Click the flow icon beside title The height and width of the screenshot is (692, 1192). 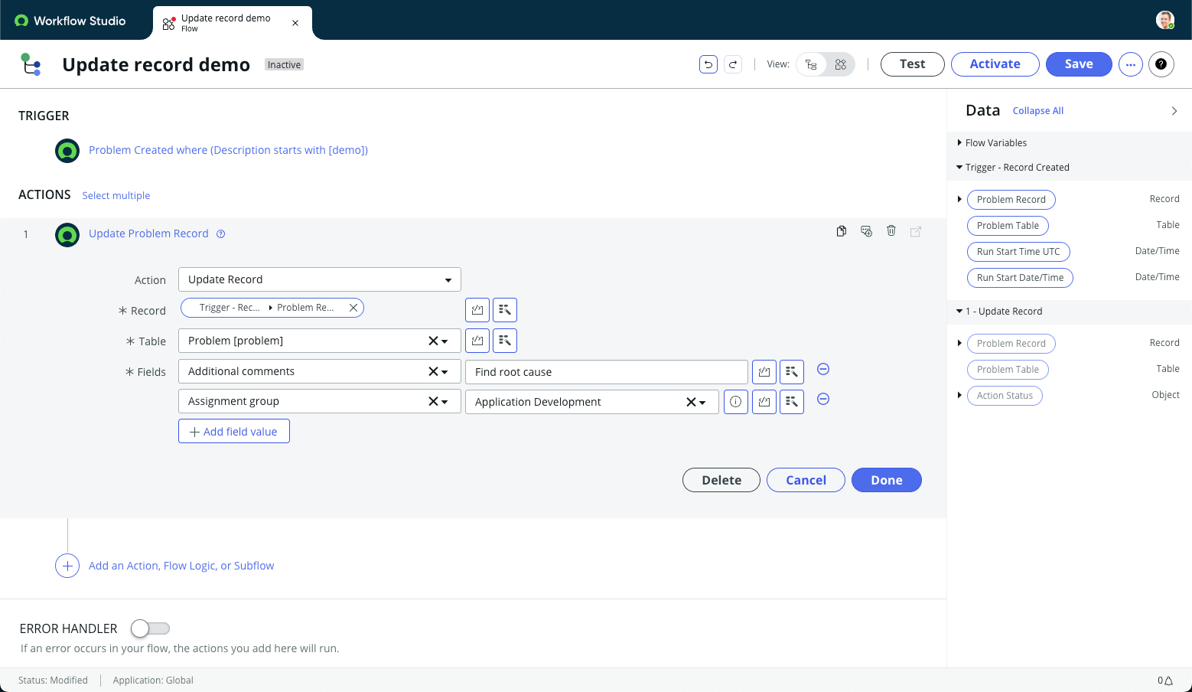31,64
